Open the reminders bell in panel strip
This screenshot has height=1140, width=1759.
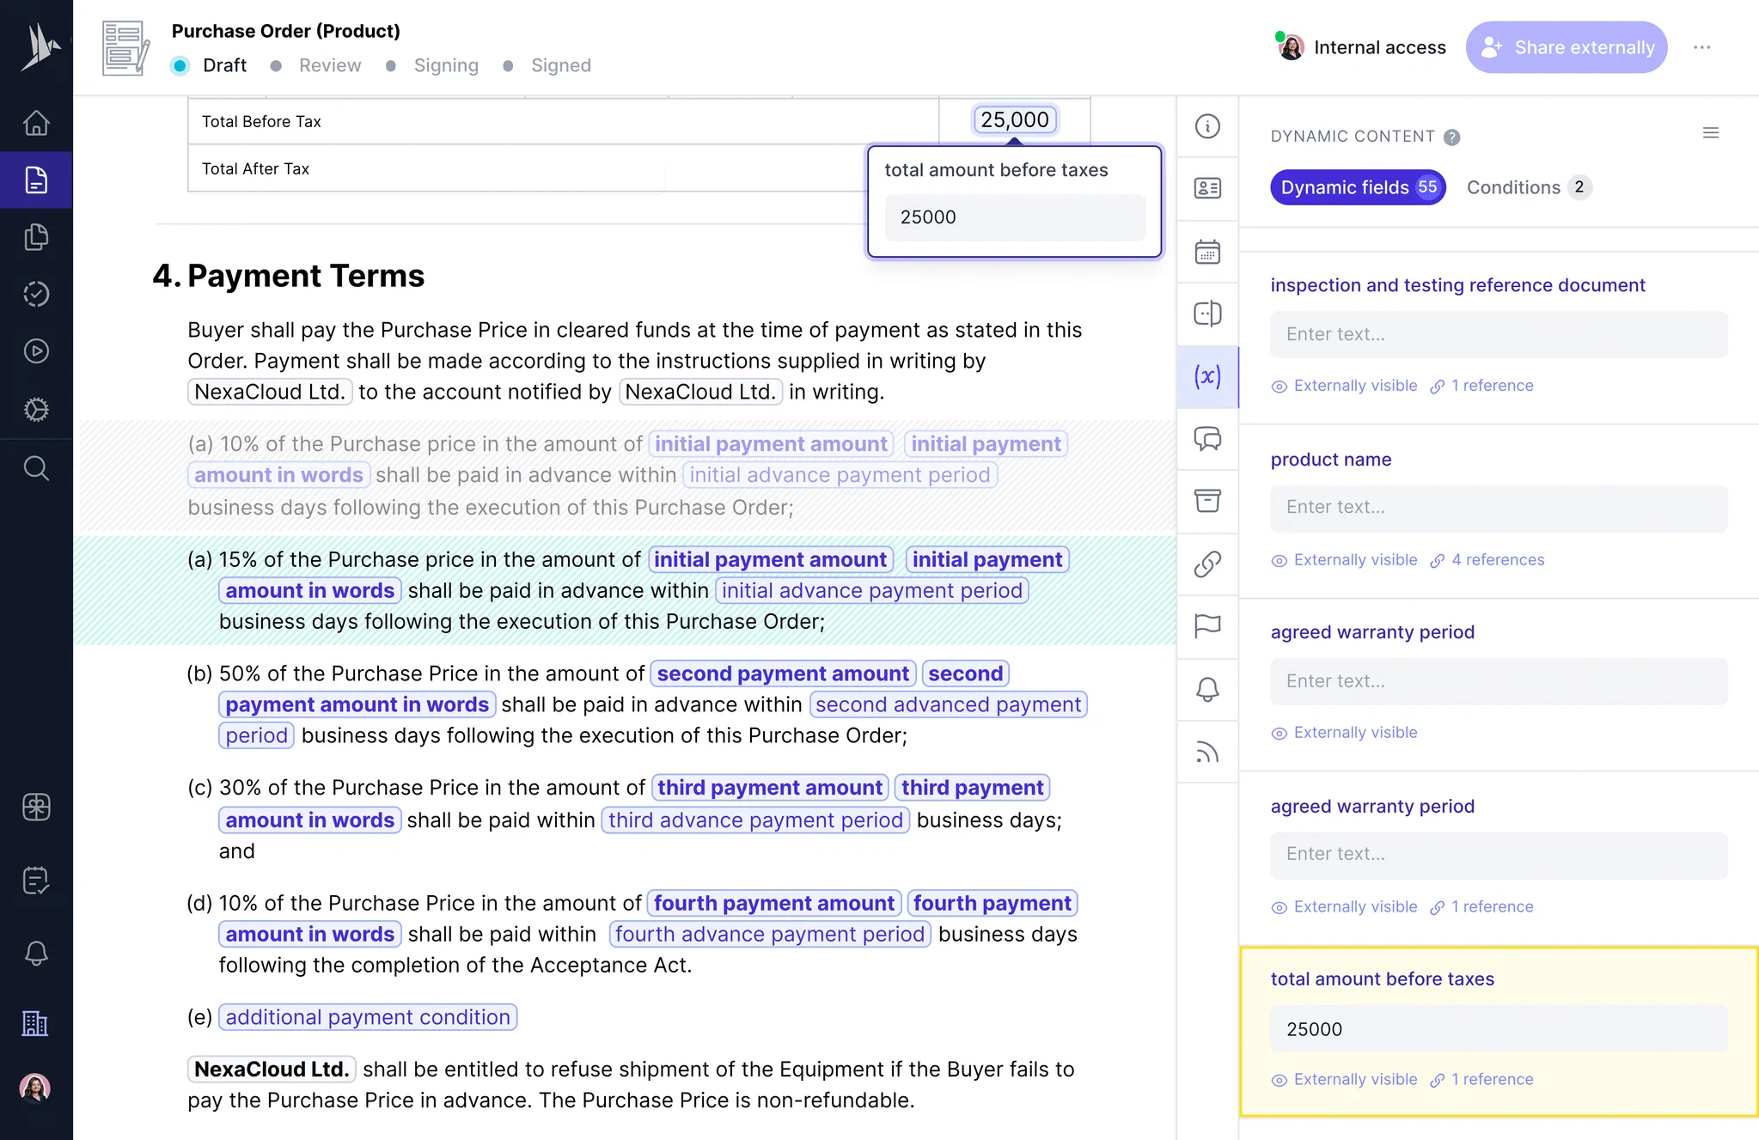[1207, 689]
